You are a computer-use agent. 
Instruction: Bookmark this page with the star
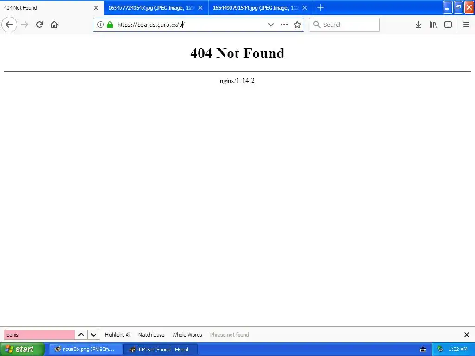tap(297, 25)
